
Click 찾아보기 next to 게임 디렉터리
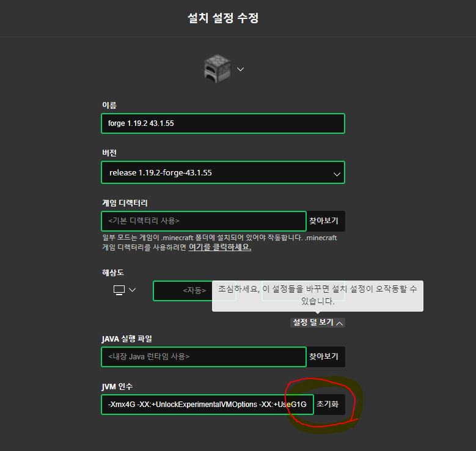click(x=326, y=221)
